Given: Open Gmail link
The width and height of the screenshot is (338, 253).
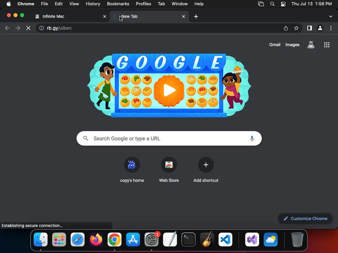Looking at the screenshot, I should pyautogui.click(x=275, y=45).
